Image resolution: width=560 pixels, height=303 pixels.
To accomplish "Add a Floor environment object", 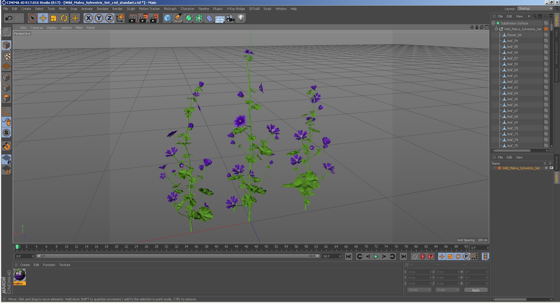I will [x=220, y=18].
